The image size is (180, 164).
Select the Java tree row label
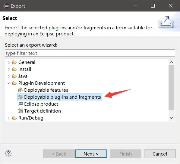[x=23, y=76]
